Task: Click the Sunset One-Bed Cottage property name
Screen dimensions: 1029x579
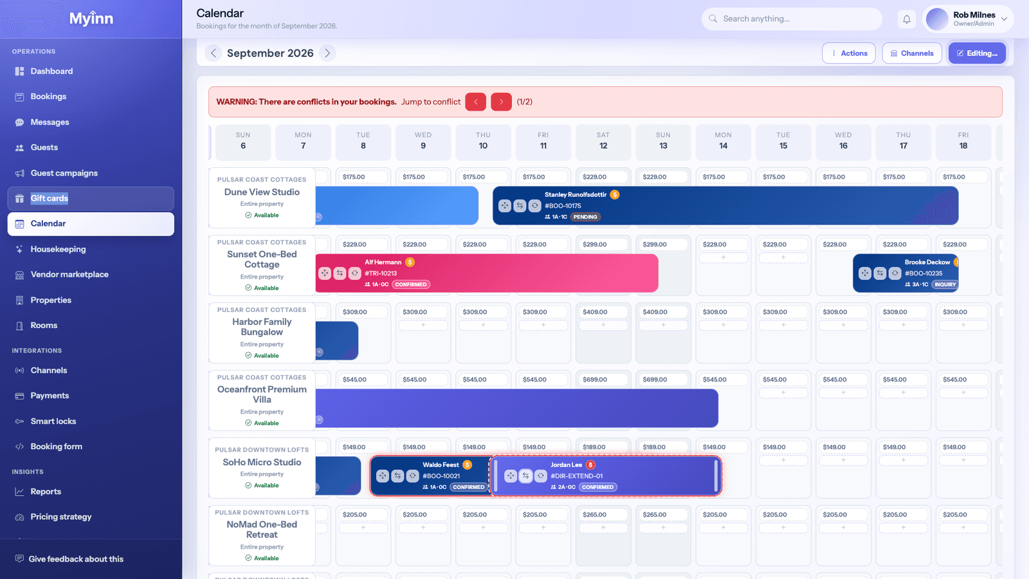Action: 262,259
